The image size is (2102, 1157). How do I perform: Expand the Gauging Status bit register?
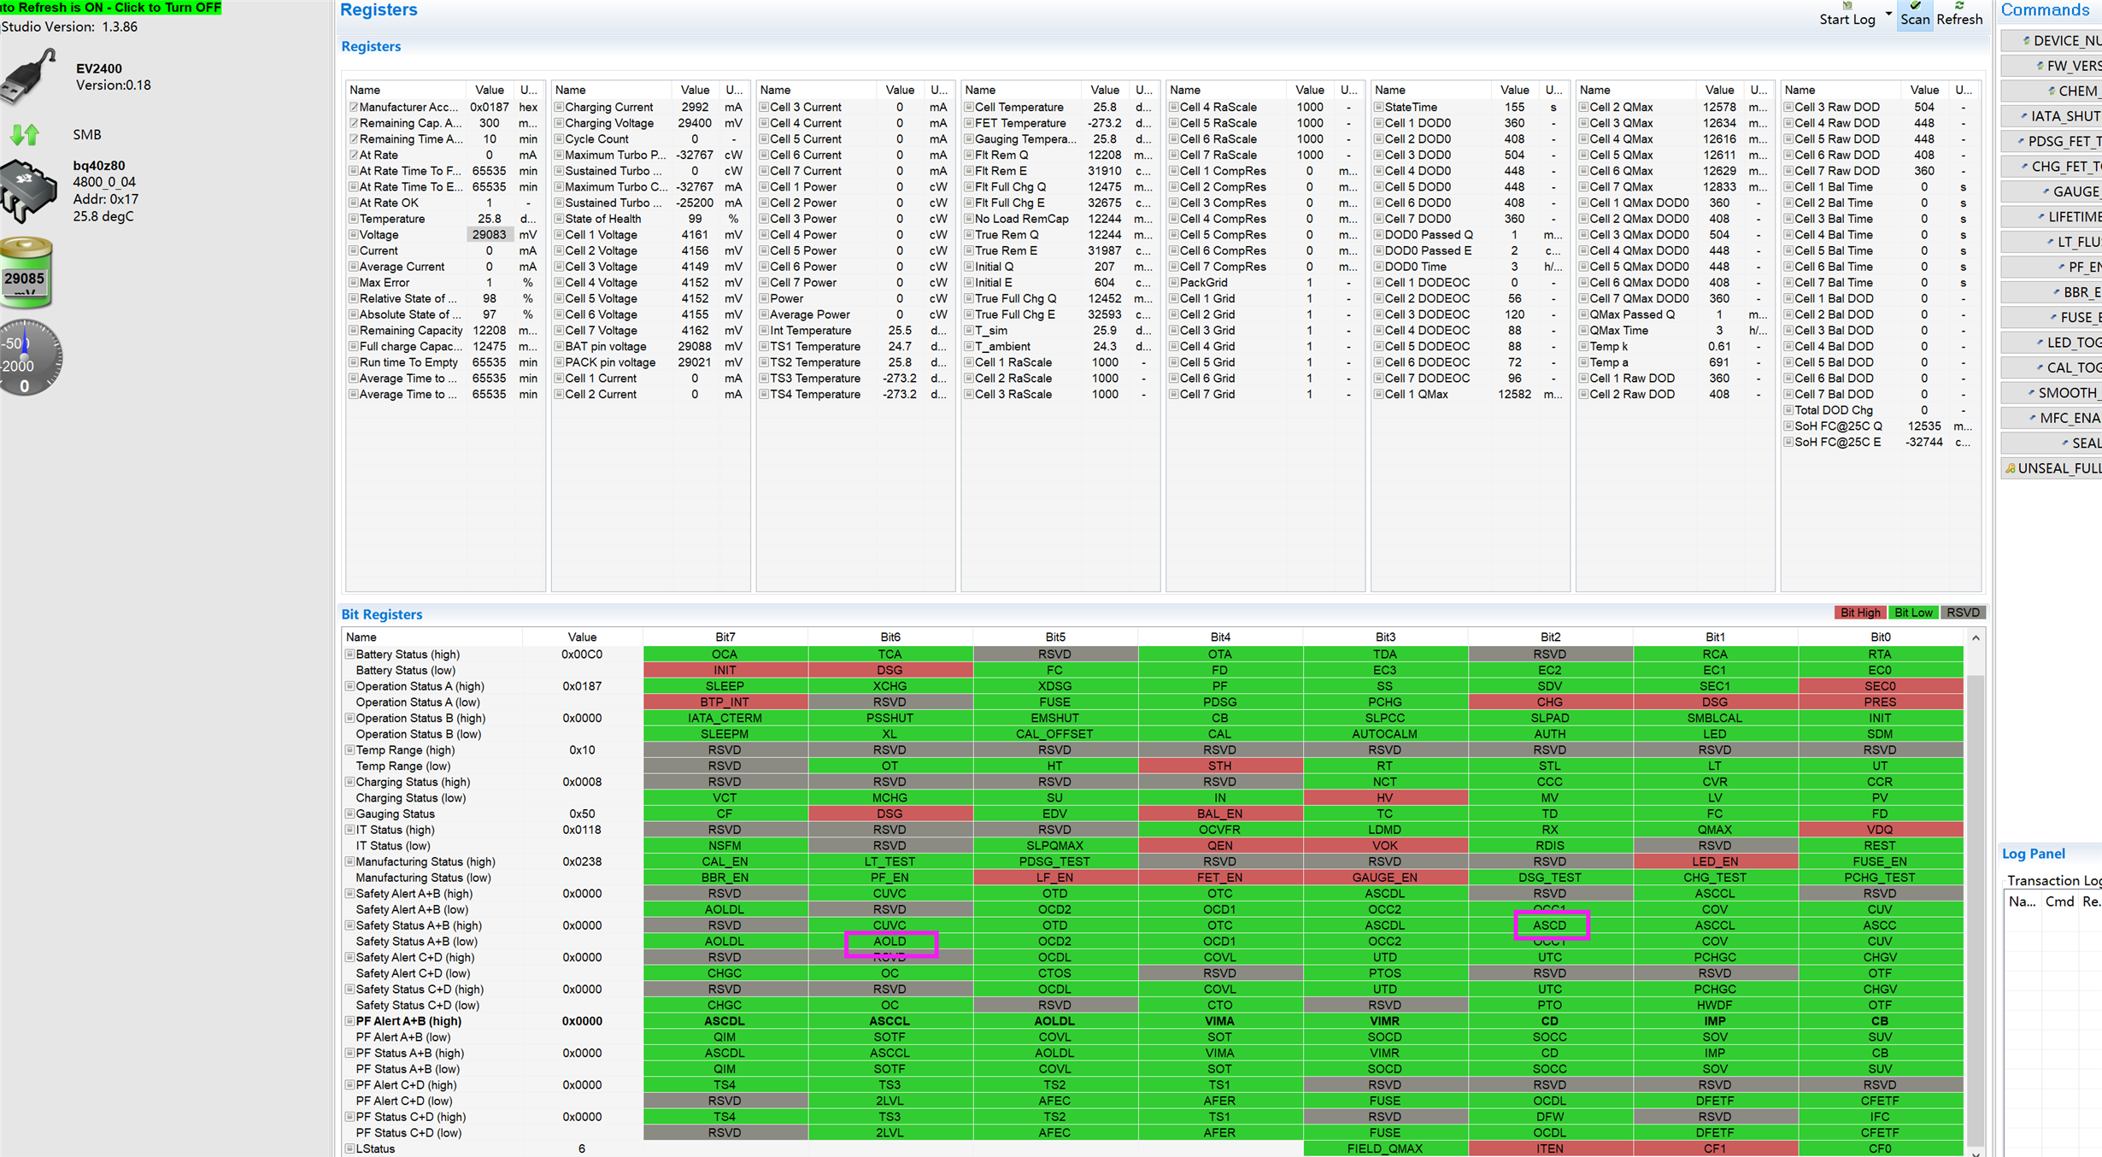tap(349, 814)
